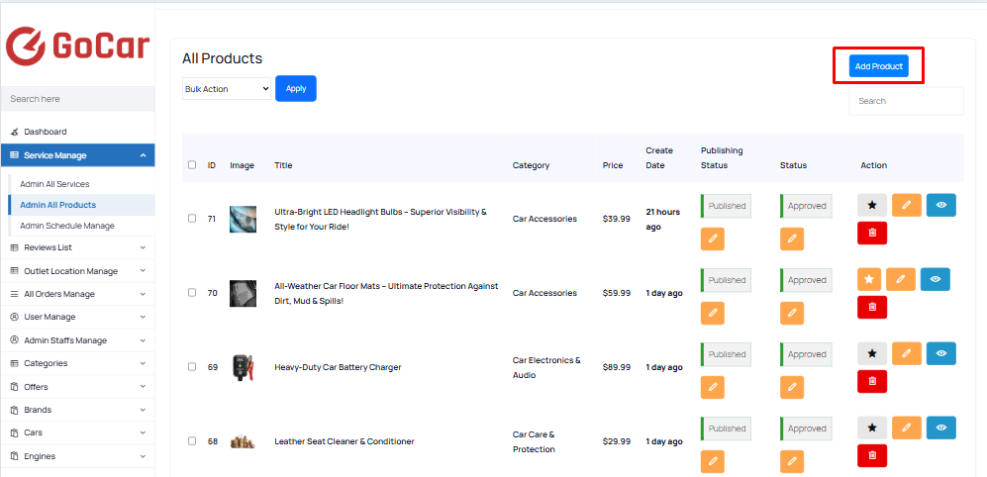
Task: Tick the checkbox for product 70
Action: (192, 293)
